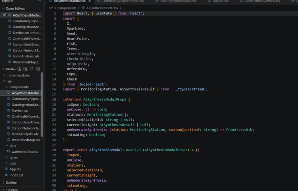Close the AiSynthesisModal.tsx editor tab
The width and height of the screenshot is (298, 191).
(90, 1)
